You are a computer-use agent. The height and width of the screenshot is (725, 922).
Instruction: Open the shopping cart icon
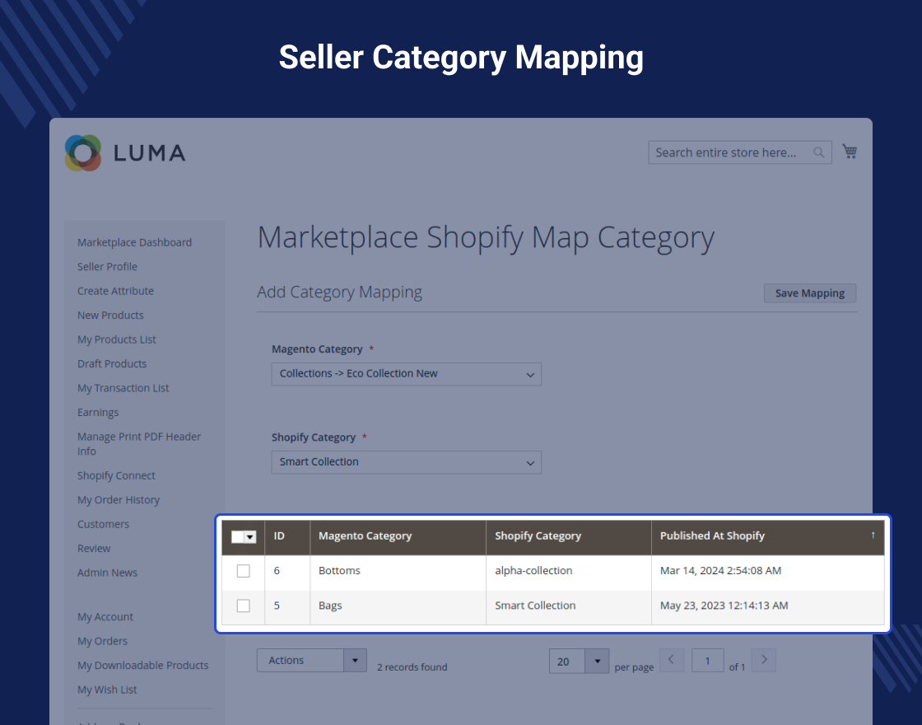click(850, 152)
